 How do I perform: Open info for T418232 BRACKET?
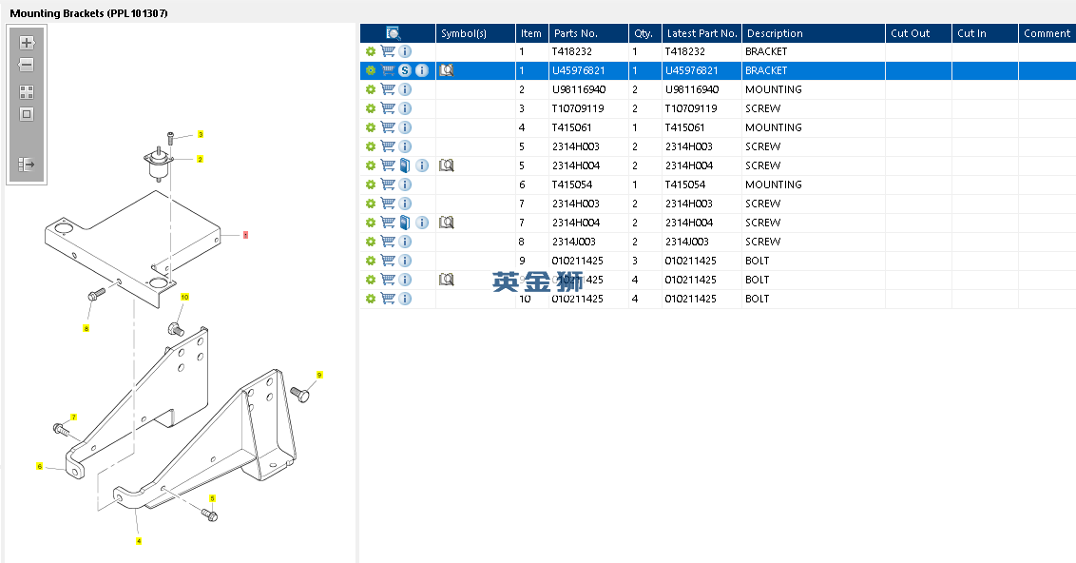click(x=405, y=51)
